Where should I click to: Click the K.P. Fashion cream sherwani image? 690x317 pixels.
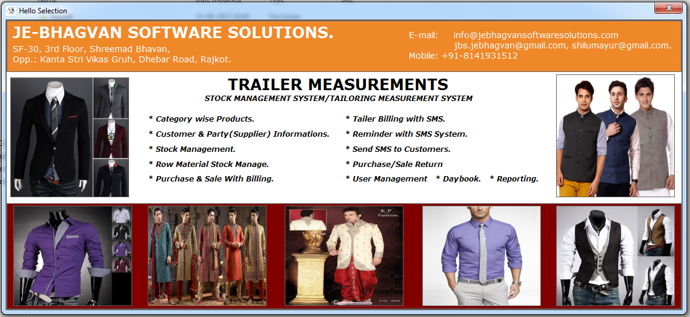[x=344, y=256]
